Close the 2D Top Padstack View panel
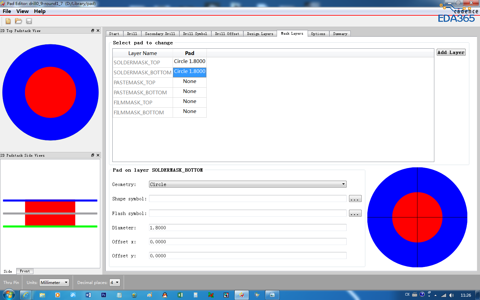 tap(98, 30)
